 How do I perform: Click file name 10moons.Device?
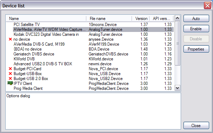[103, 25]
